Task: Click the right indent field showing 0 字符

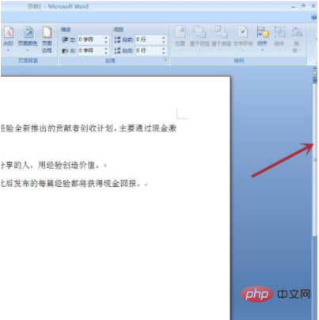Action: coord(91,51)
